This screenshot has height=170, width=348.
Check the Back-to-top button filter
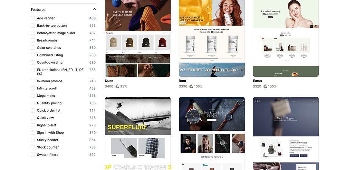pyautogui.click(x=33, y=25)
